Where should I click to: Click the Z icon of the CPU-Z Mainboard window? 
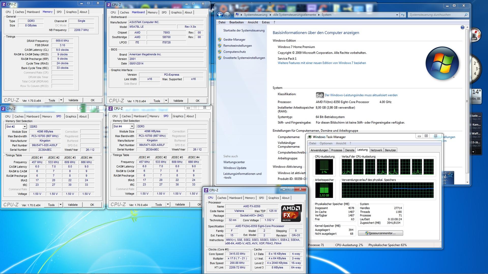click(109, 5)
